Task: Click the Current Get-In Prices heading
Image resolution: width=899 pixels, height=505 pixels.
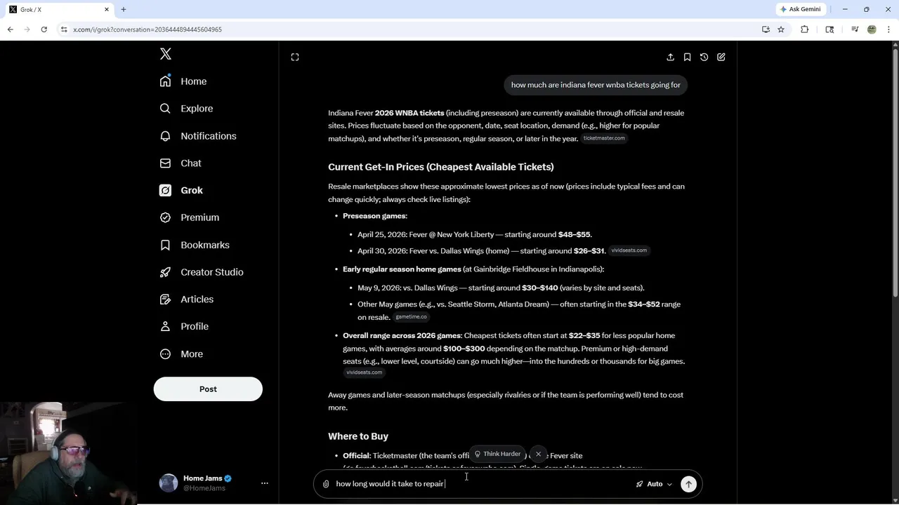Action: click(x=441, y=167)
